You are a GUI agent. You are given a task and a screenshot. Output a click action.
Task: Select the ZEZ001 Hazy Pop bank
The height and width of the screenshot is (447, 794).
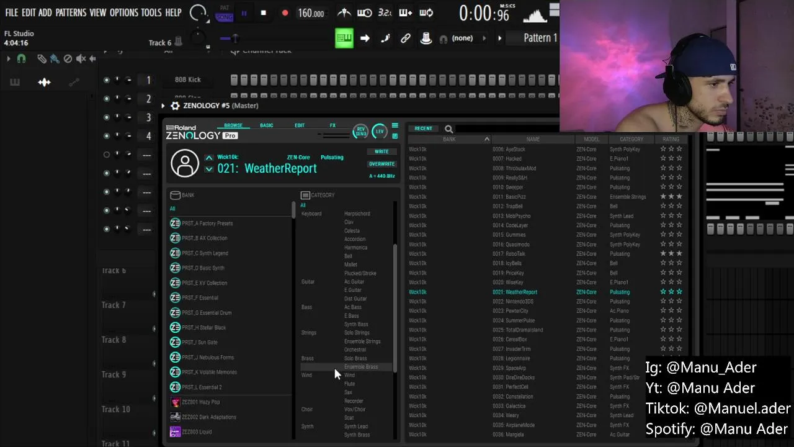tap(201, 402)
